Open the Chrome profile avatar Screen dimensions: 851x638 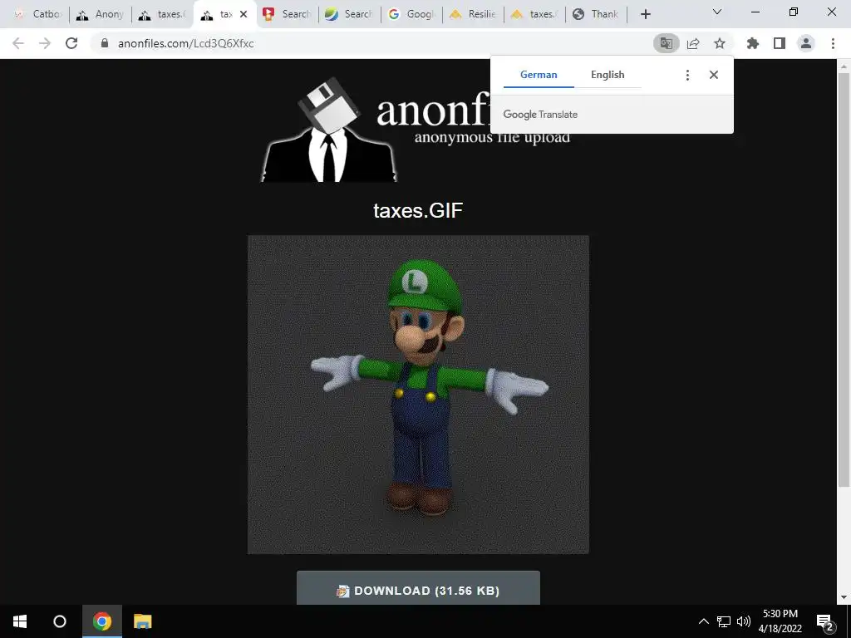(x=806, y=43)
